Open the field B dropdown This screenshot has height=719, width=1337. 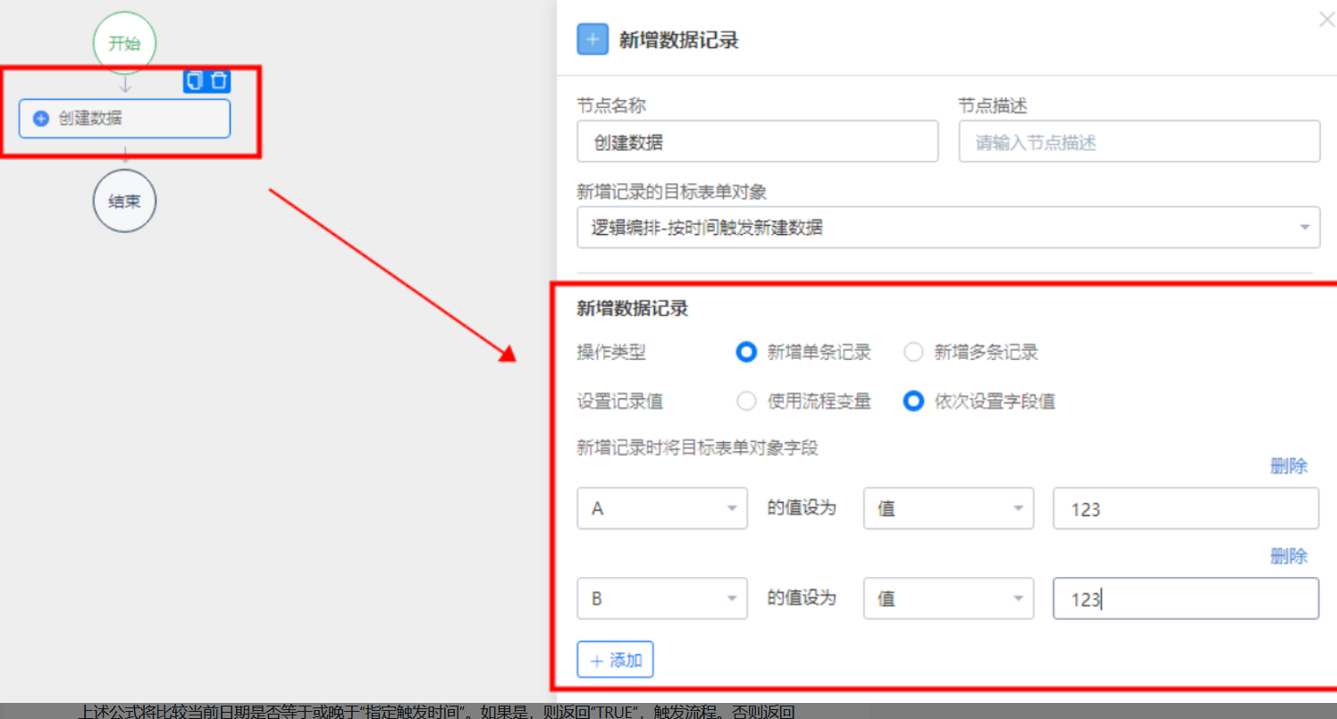662,598
